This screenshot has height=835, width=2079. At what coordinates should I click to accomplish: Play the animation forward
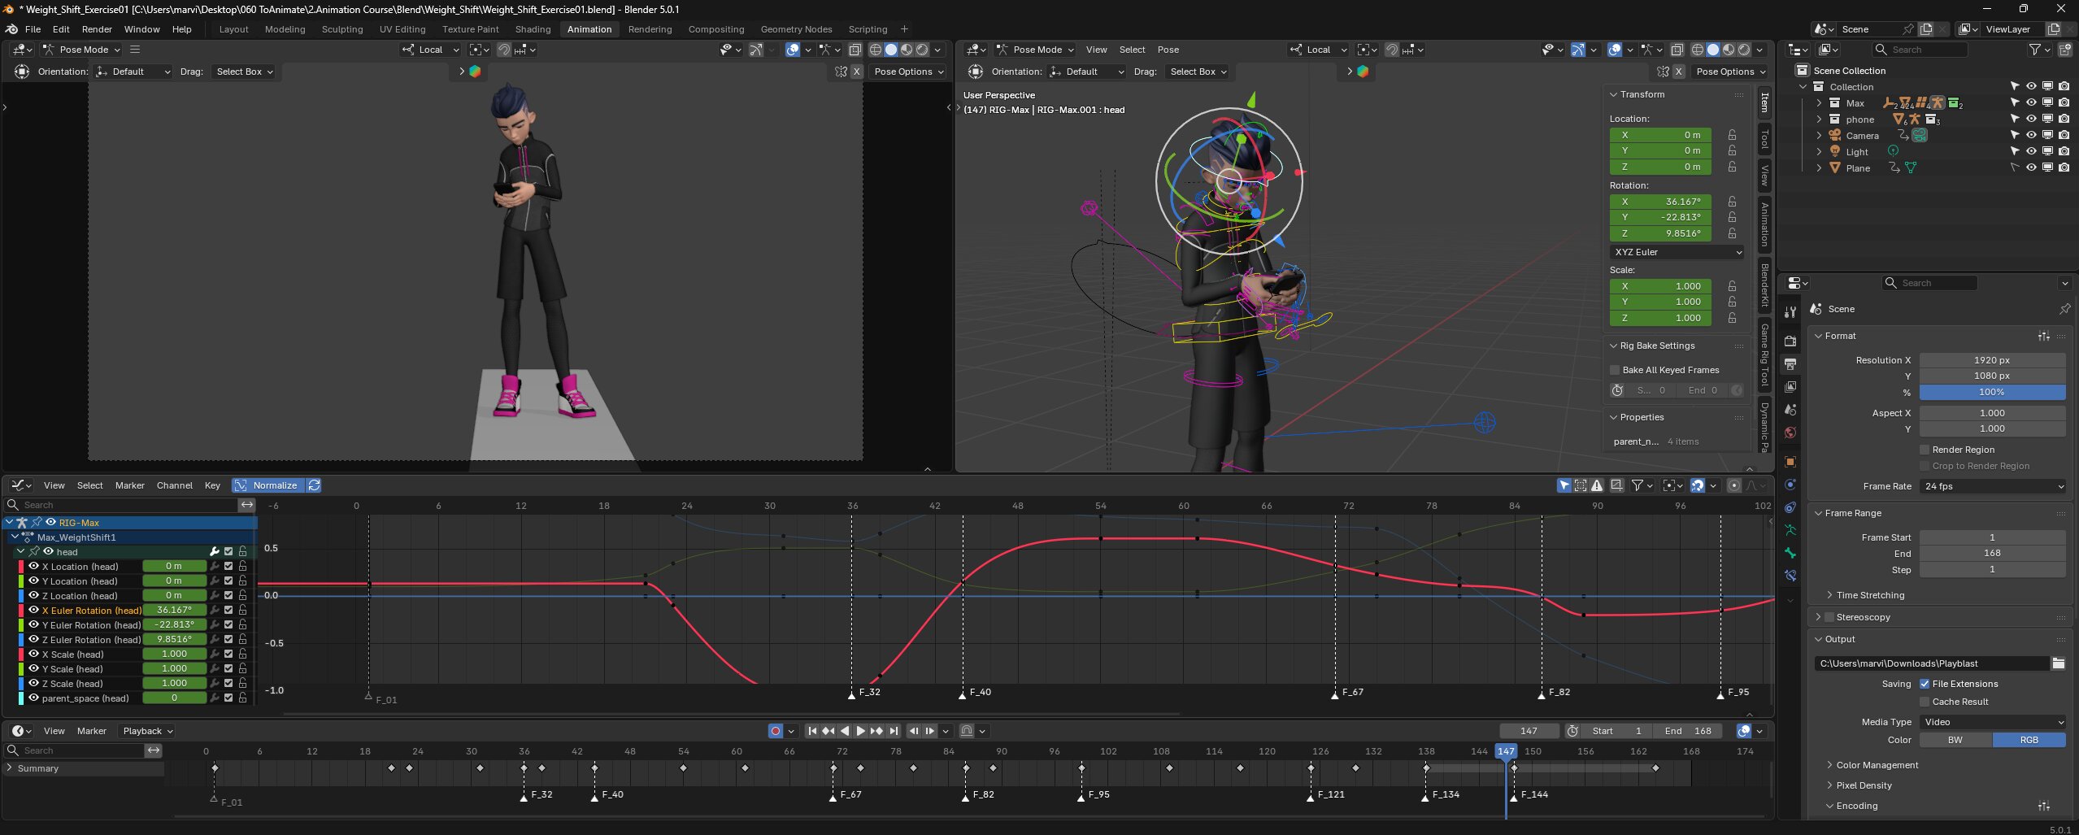pos(860,731)
